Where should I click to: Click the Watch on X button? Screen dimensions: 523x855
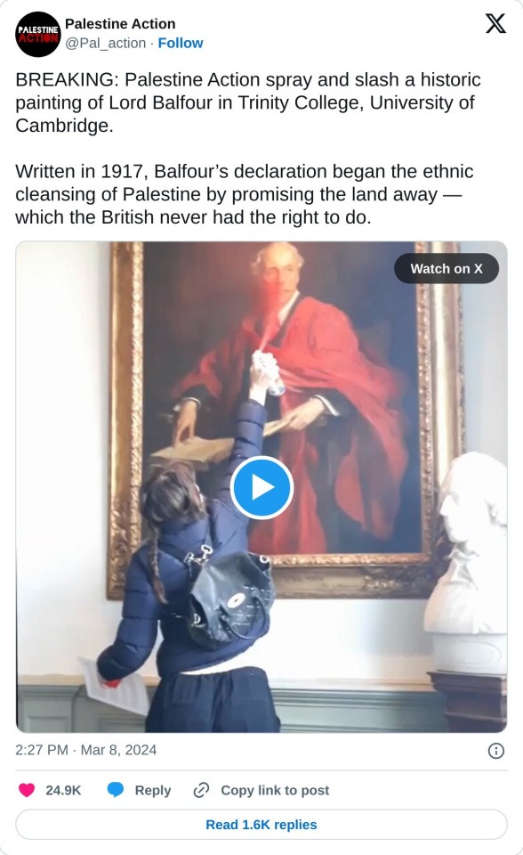click(x=447, y=268)
